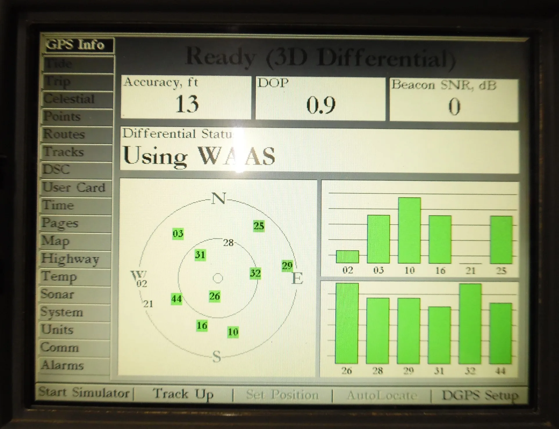Open DGPS Setup
This screenshot has width=559, height=429.
click(x=480, y=396)
